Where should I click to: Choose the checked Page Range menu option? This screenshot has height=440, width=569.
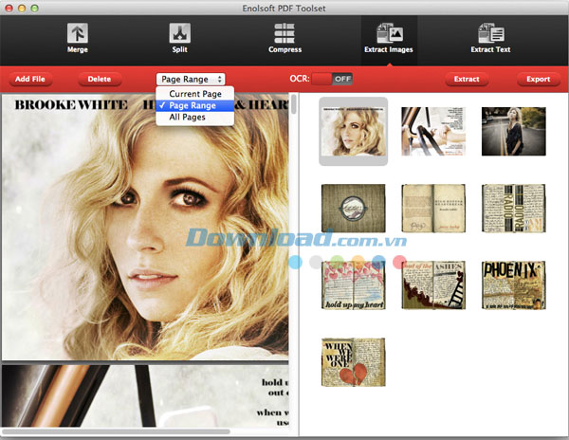194,105
